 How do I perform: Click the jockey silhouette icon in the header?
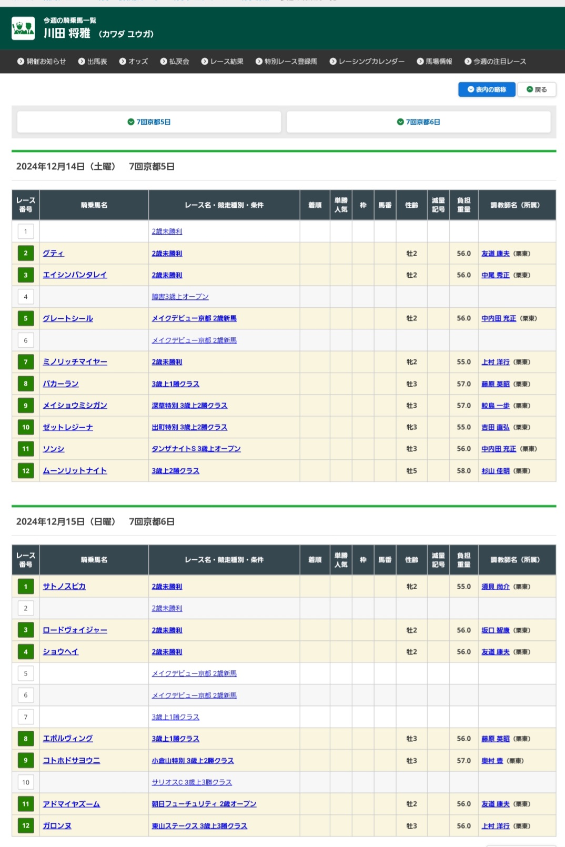click(23, 28)
